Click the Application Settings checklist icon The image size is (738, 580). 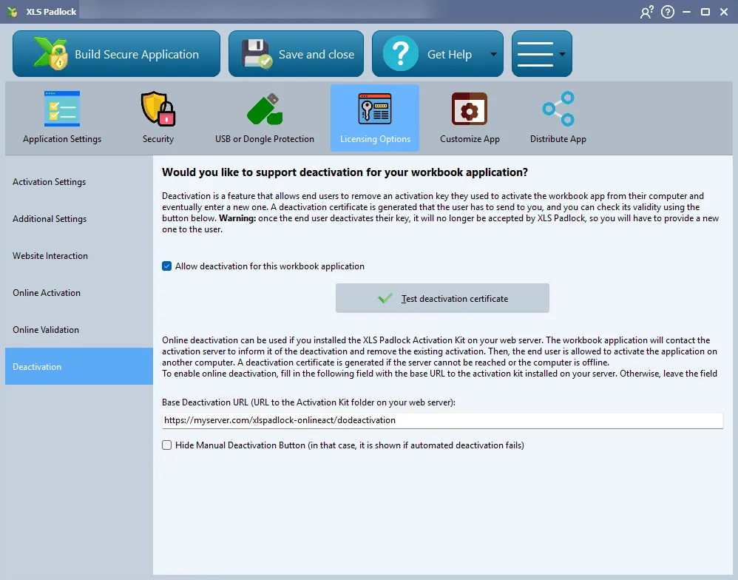pyautogui.click(x=62, y=109)
